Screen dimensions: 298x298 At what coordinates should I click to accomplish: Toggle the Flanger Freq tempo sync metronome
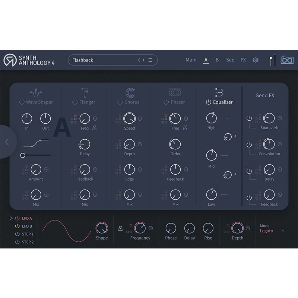click(95, 128)
